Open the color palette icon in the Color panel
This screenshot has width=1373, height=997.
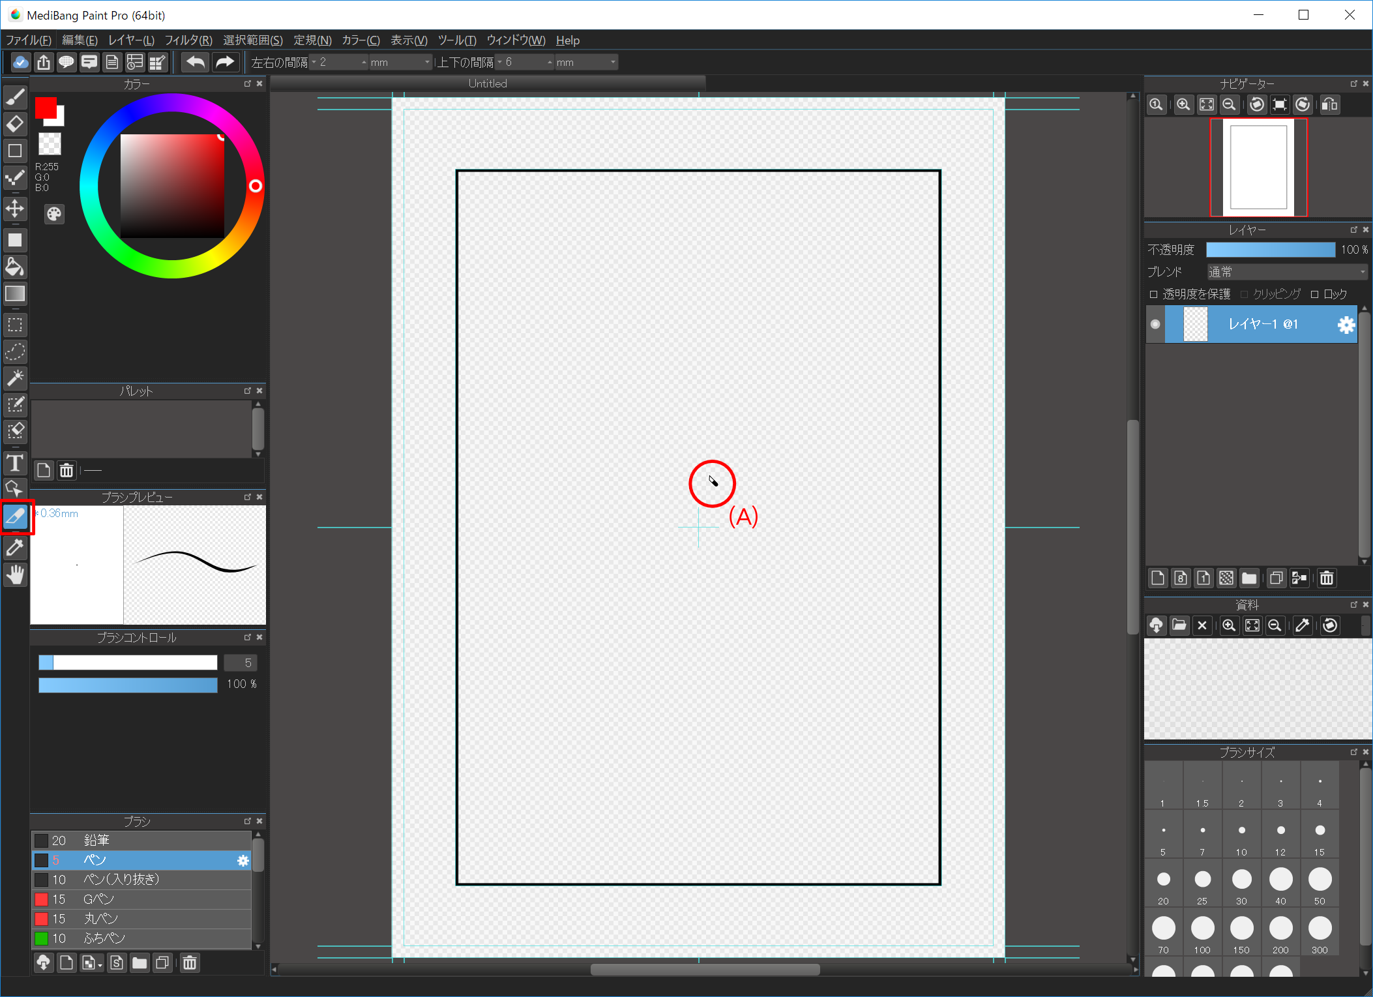coord(54,214)
